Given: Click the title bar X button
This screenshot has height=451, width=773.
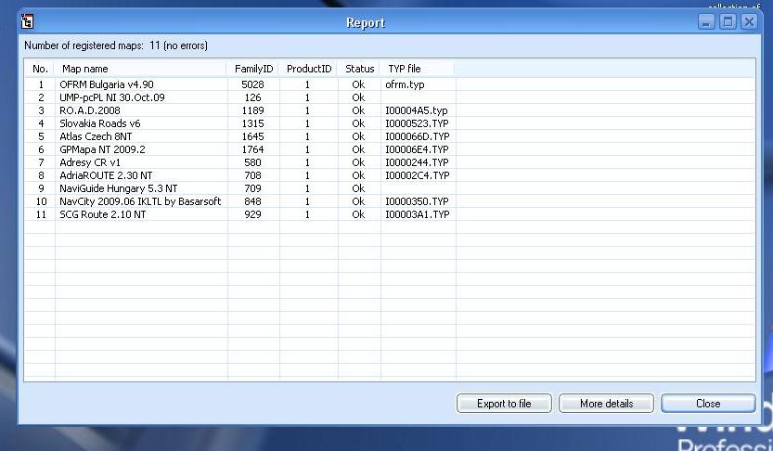Looking at the screenshot, I should (x=750, y=21).
